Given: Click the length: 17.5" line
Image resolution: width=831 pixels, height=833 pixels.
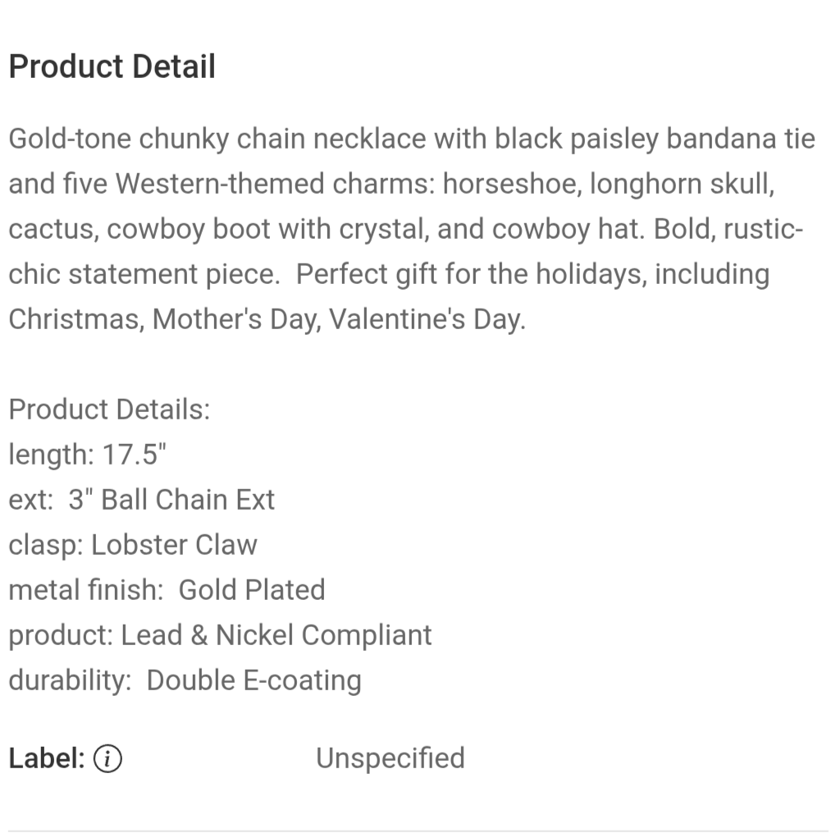Looking at the screenshot, I should tap(88, 455).
